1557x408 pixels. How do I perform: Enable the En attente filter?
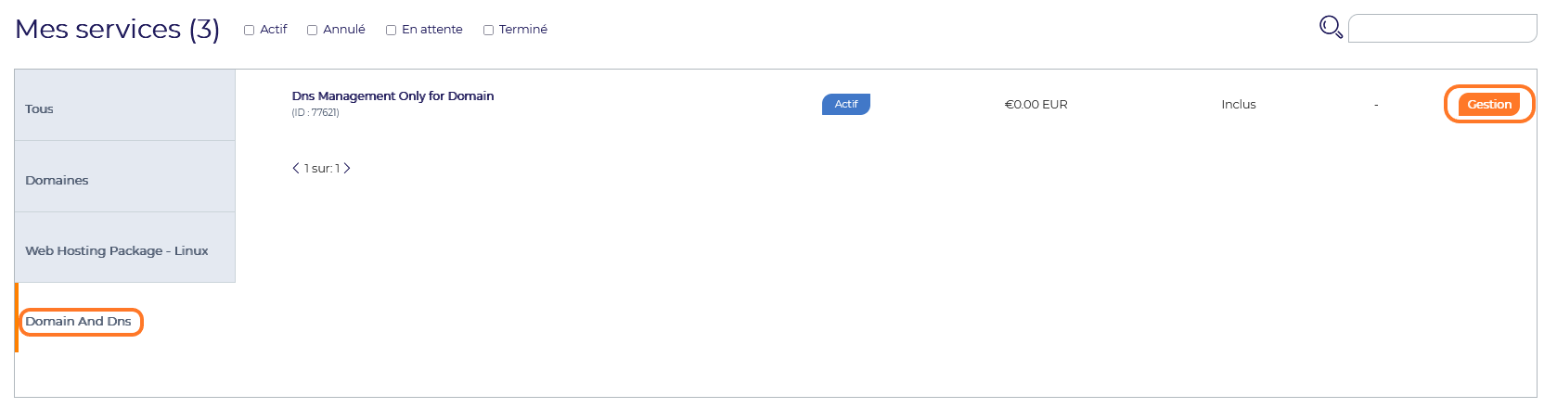click(392, 30)
